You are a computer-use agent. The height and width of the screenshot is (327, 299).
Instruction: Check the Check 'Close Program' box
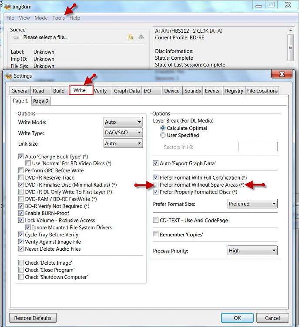coord(21,269)
